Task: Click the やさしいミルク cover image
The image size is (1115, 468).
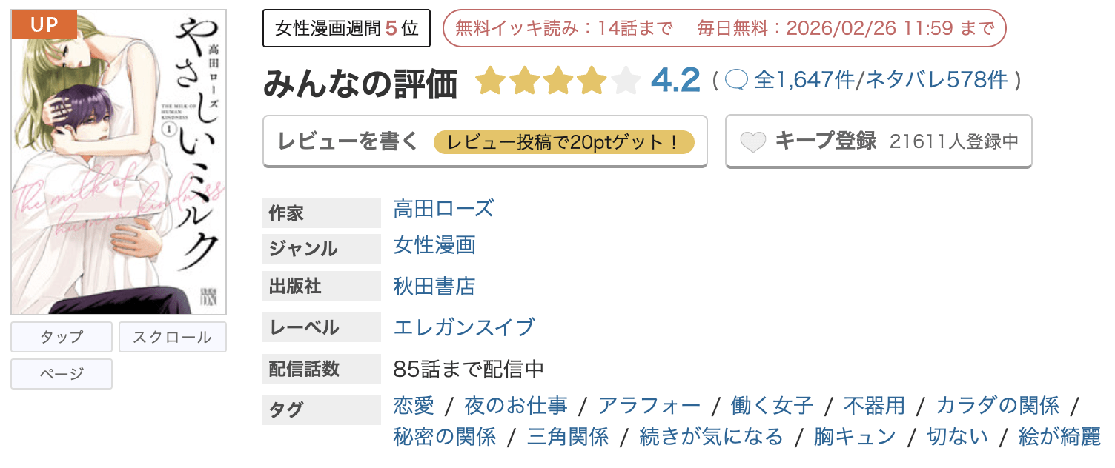Action: tap(119, 159)
